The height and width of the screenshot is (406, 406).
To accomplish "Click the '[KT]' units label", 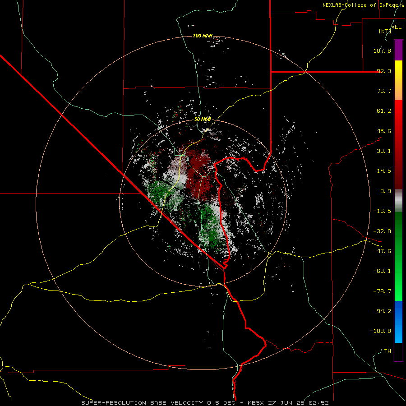I will 385,31.
